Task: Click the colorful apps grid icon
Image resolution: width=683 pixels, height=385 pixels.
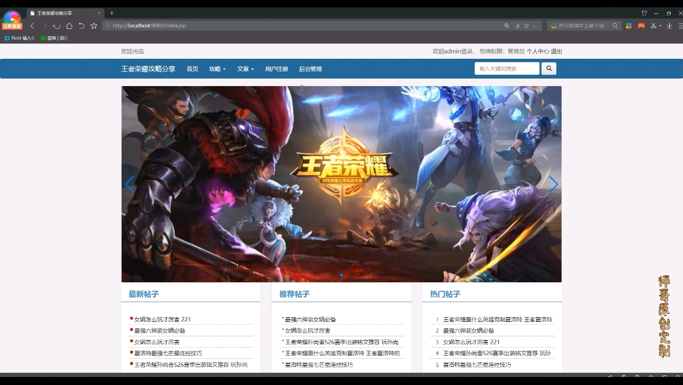Action: [x=629, y=25]
